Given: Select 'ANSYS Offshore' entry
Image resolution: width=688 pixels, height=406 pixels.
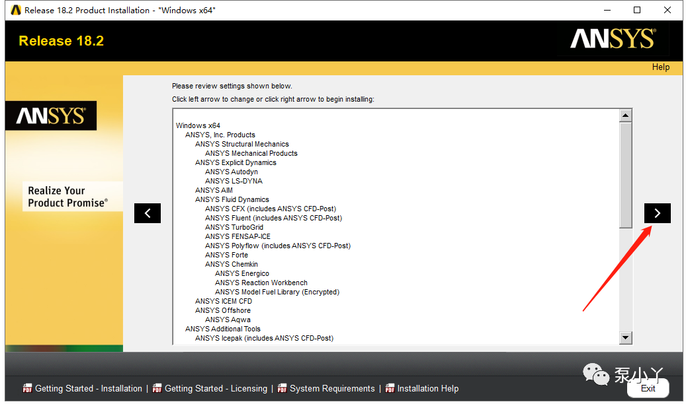Looking at the screenshot, I should coord(223,310).
